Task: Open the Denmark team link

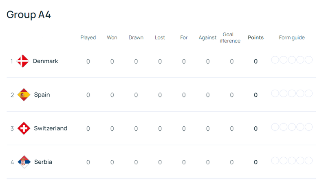Action: [x=45, y=61]
